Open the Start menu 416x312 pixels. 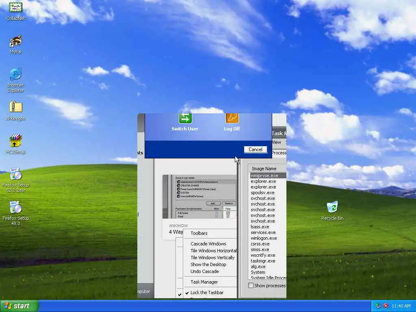[x=19, y=306]
